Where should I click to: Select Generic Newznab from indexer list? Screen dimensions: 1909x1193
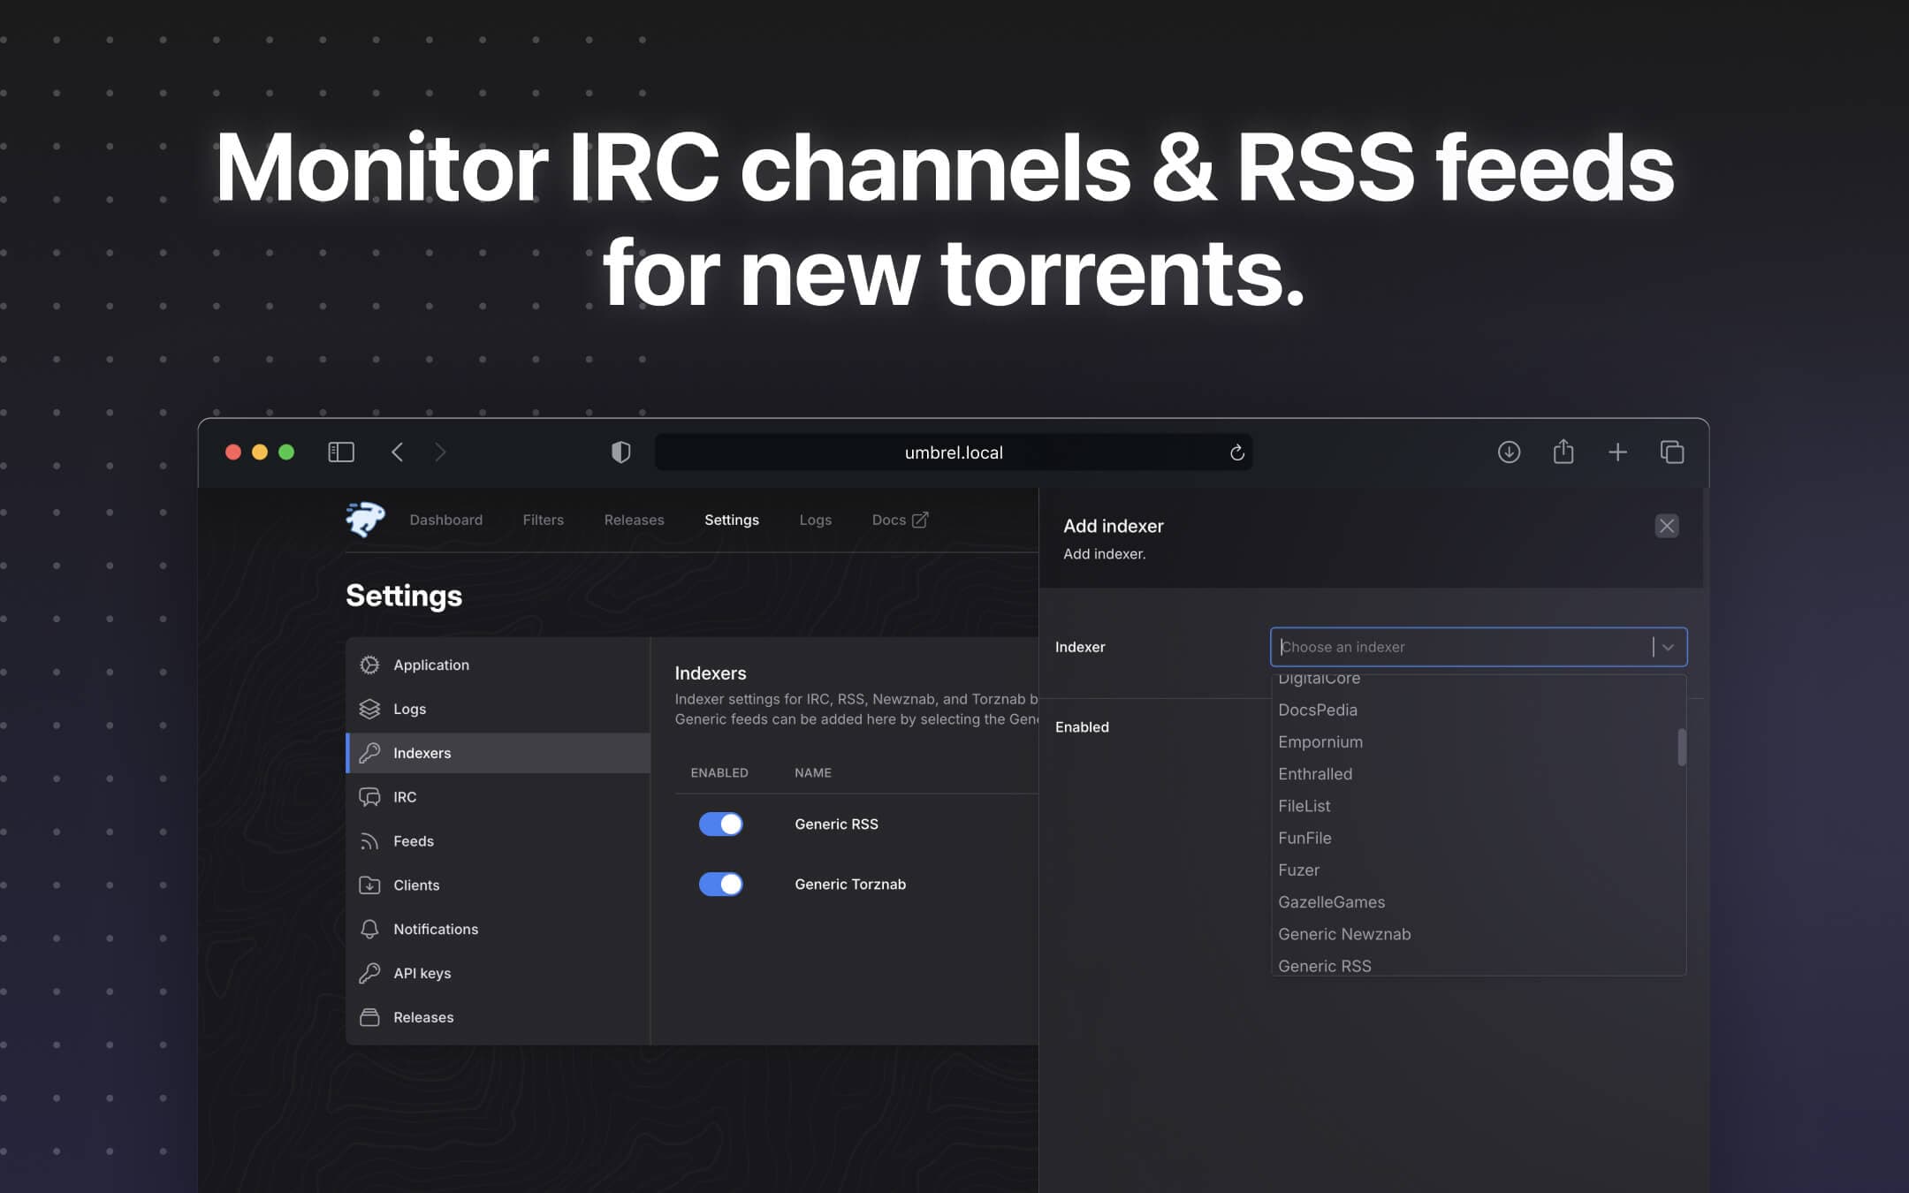[1344, 933]
